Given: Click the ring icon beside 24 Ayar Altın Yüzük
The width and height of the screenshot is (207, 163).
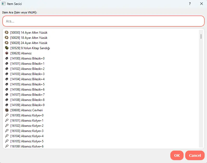Looking at the screenshot, I should 7,43.
